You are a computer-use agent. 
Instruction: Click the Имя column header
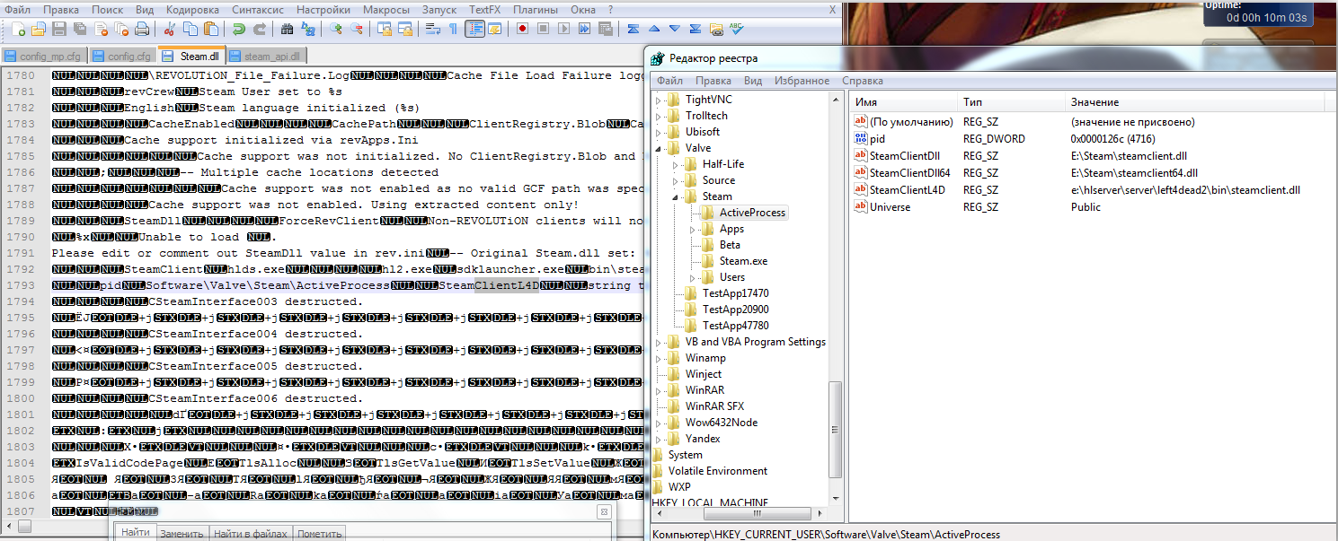tap(902, 102)
